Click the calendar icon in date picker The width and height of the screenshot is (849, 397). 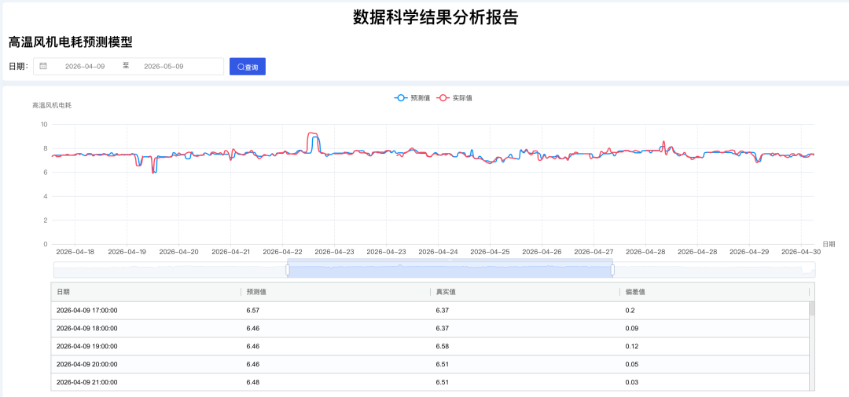pyautogui.click(x=43, y=66)
